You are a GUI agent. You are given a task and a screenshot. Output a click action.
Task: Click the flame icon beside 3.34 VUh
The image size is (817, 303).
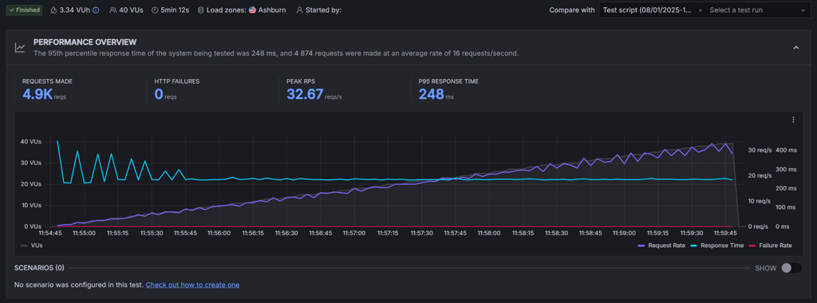pos(54,10)
